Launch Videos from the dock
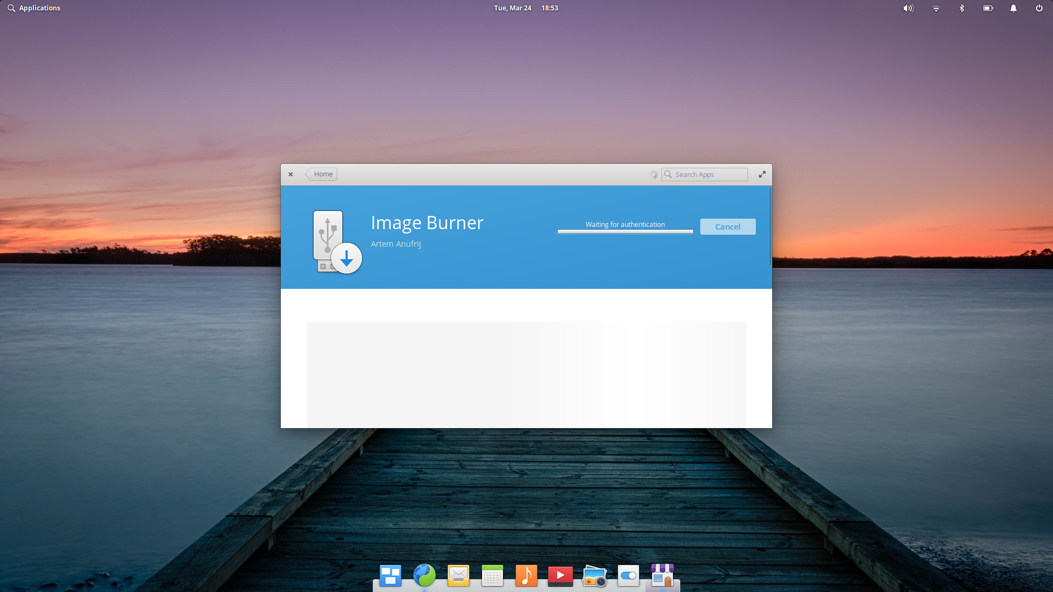Image resolution: width=1053 pixels, height=592 pixels. click(561, 576)
